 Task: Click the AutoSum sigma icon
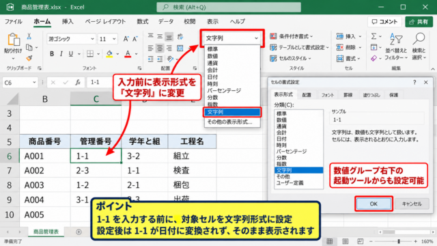pos(373,36)
